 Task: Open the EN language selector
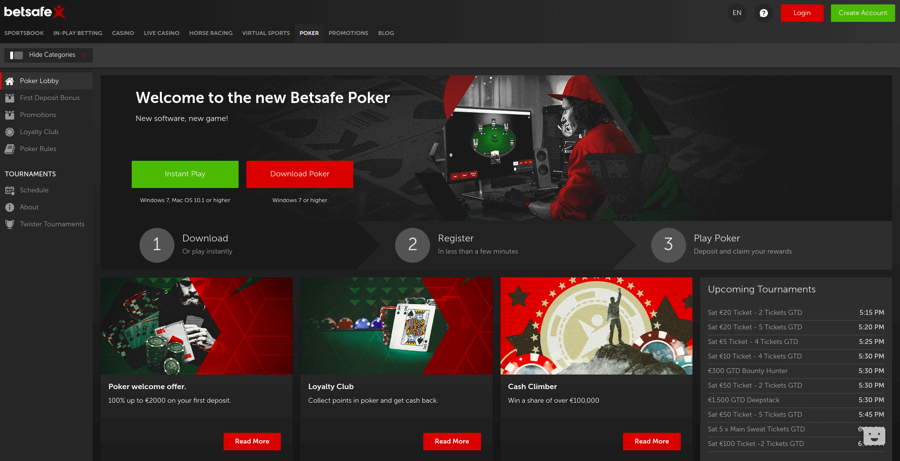click(737, 13)
